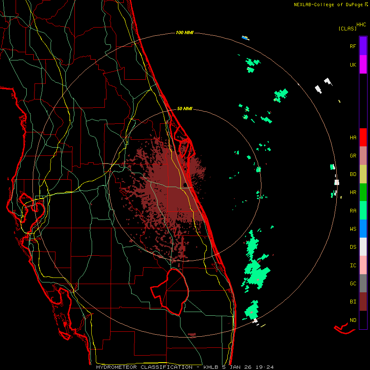Click the [CLAS] units label
This screenshot has width=370, height=370.
pyautogui.click(x=347, y=29)
